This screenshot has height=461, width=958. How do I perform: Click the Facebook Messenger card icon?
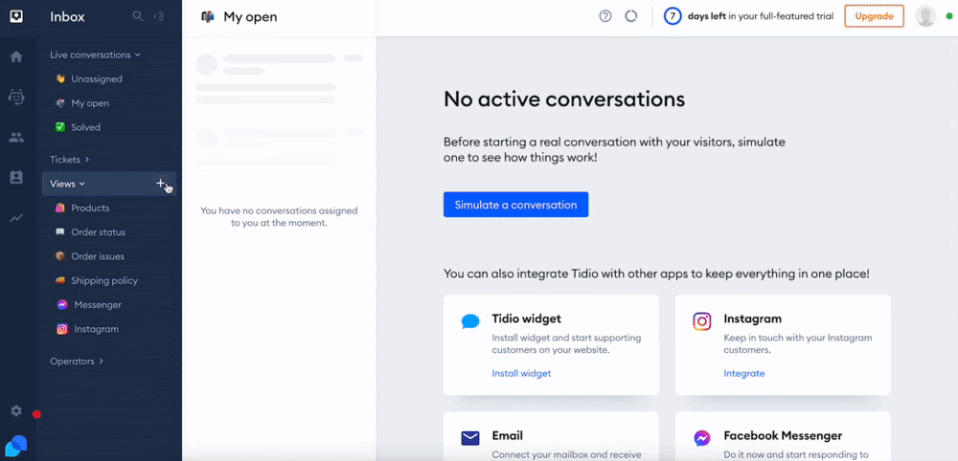(x=702, y=438)
